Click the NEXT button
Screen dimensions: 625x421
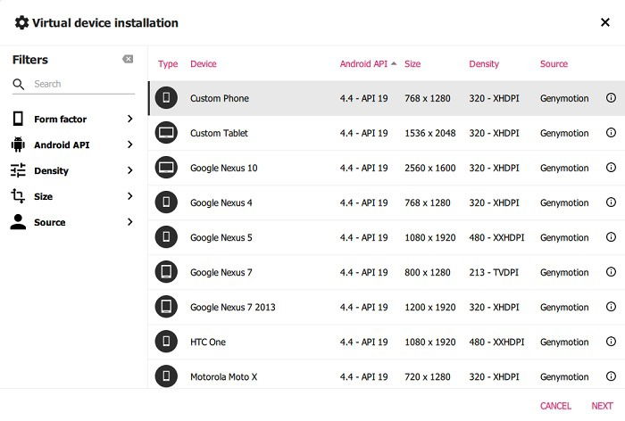pyautogui.click(x=602, y=406)
